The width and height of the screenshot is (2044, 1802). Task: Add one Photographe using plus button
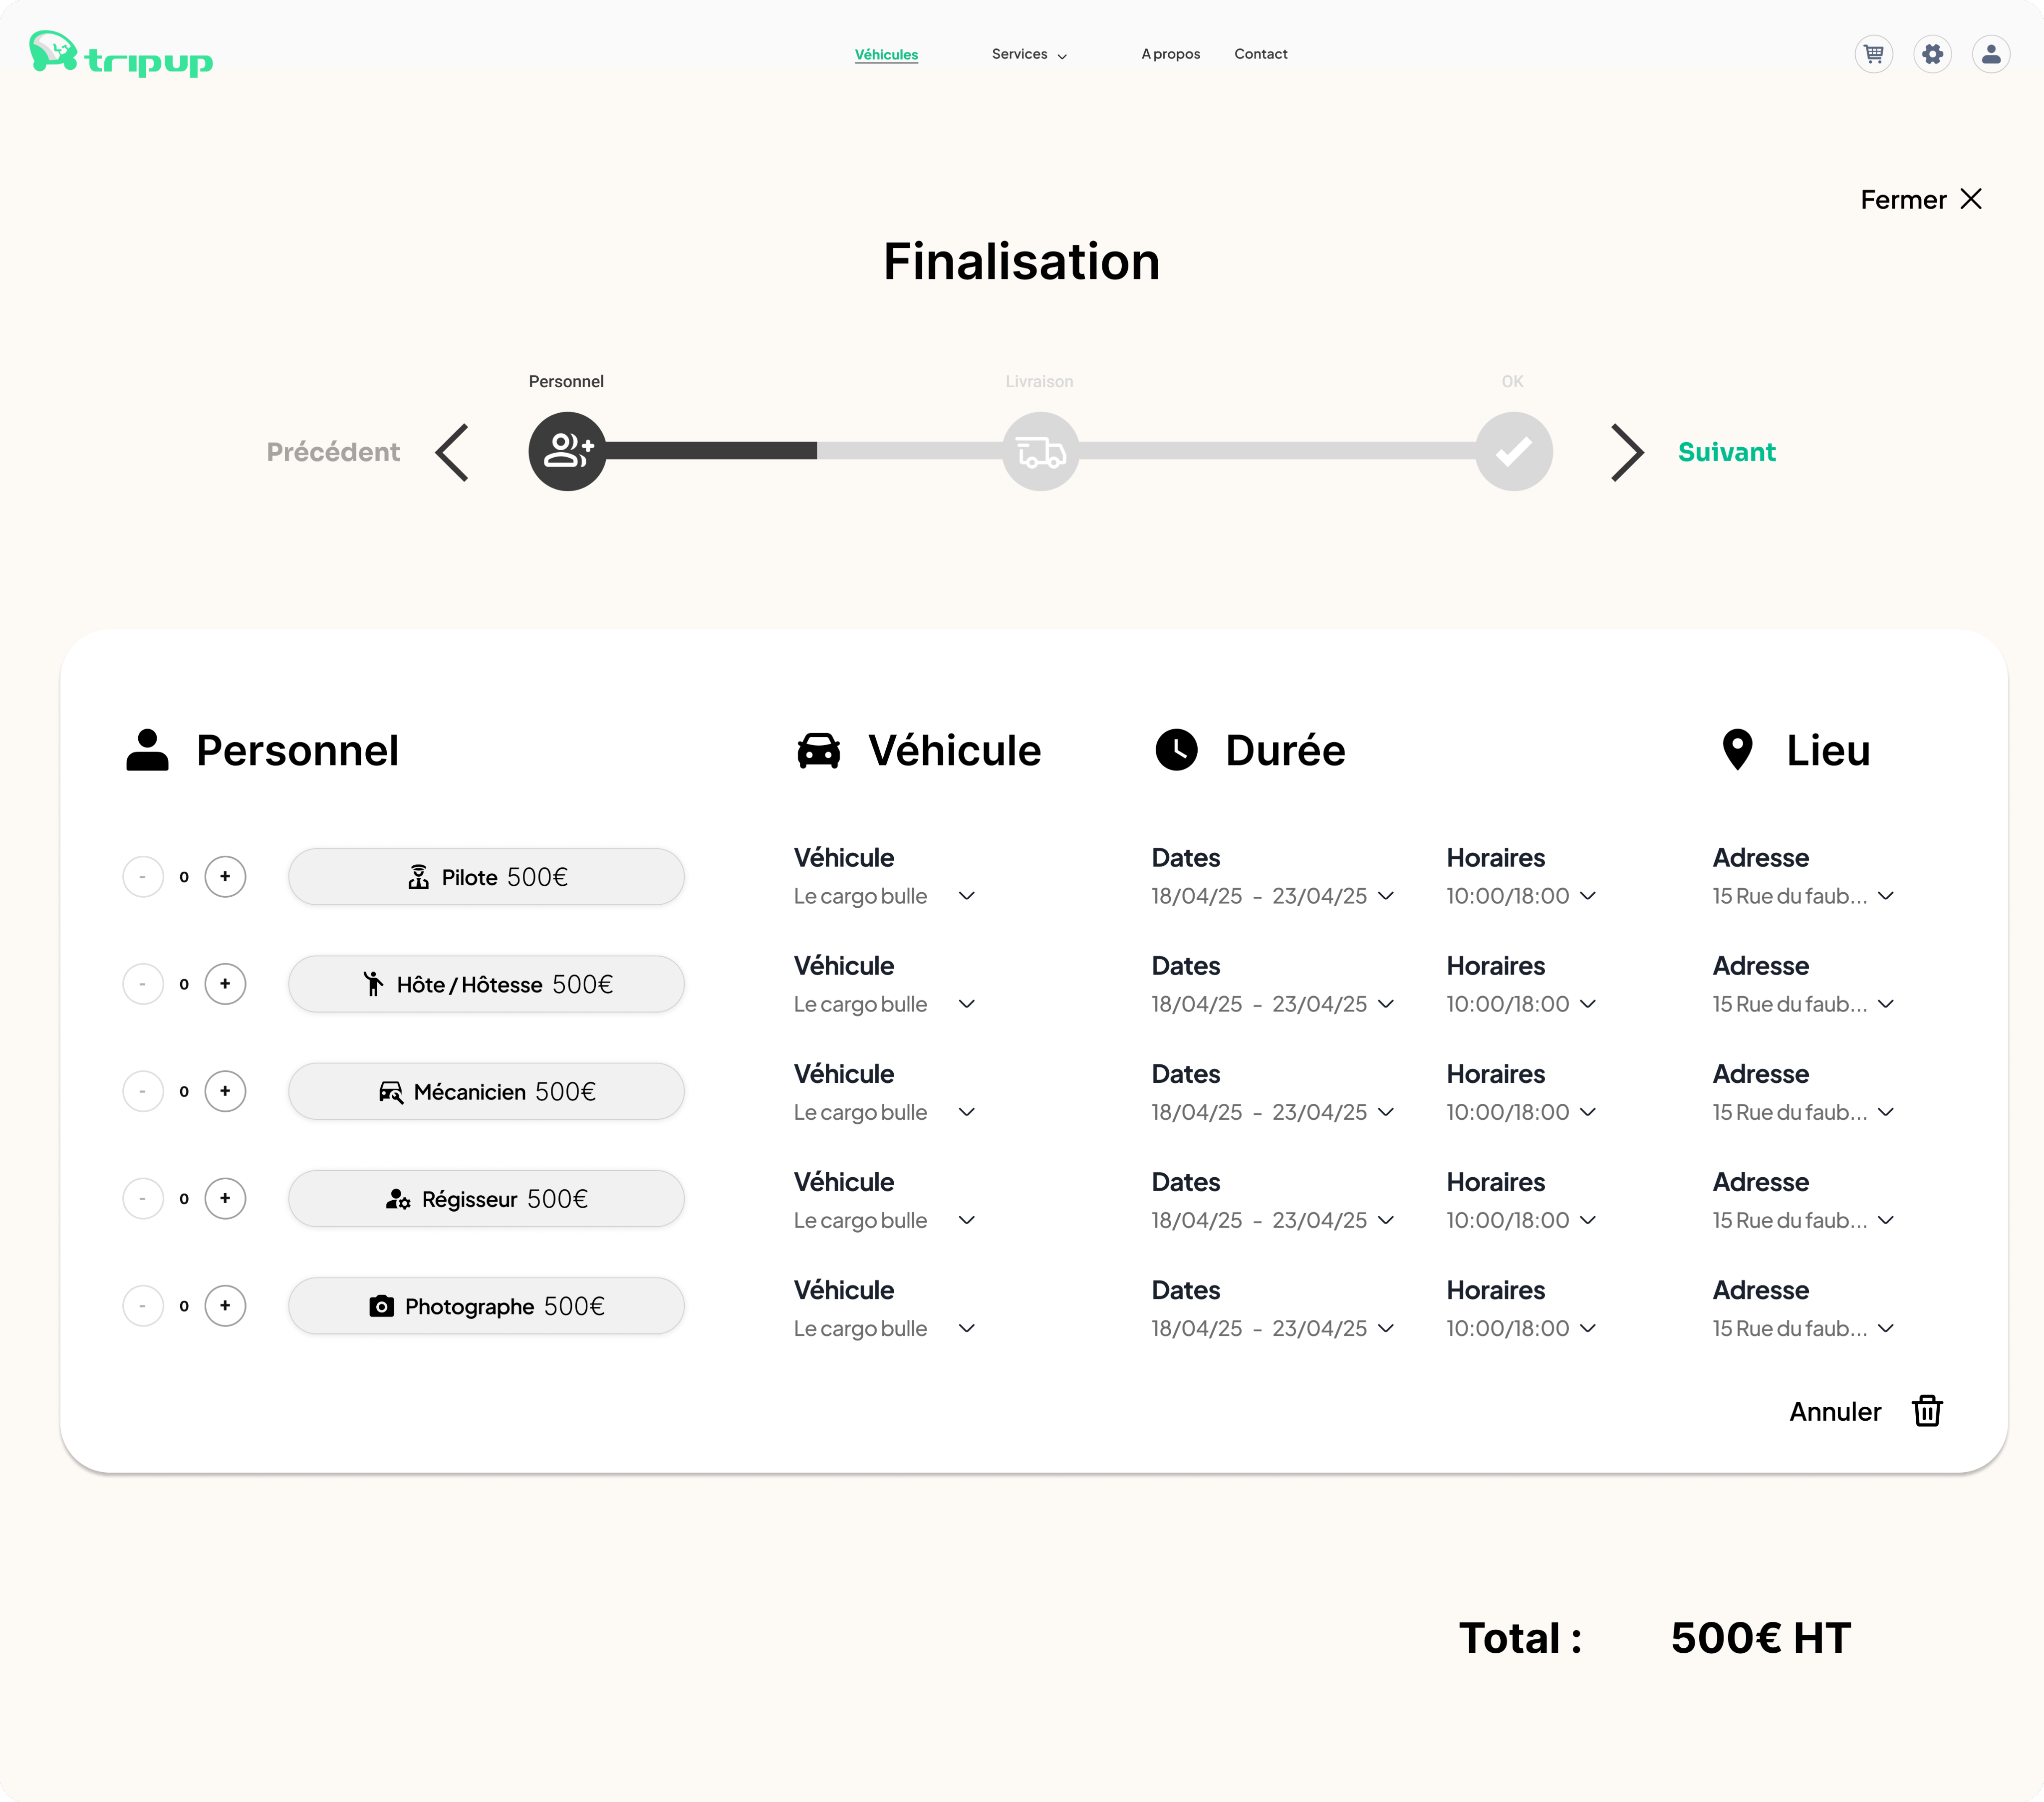(225, 1306)
